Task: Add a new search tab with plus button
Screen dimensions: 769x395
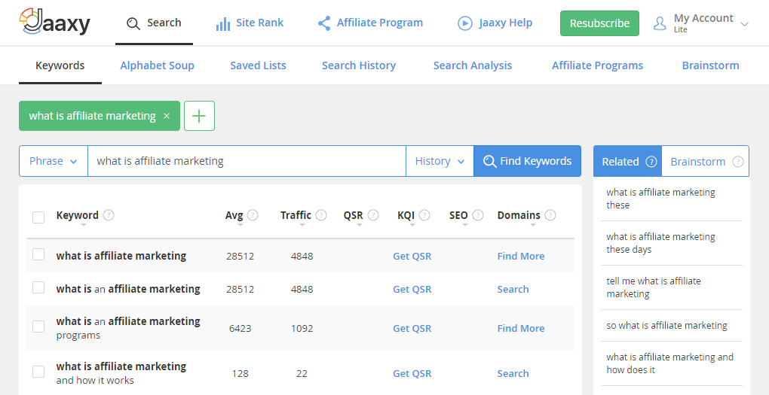Action: tap(199, 116)
